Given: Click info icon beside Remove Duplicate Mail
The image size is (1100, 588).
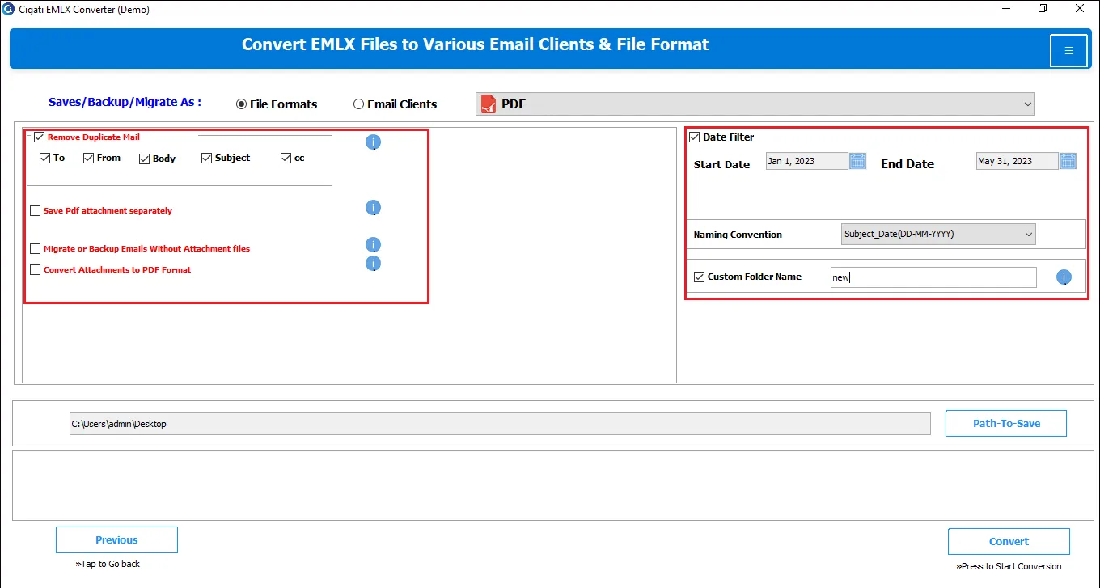Looking at the screenshot, I should pyautogui.click(x=373, y=142).
